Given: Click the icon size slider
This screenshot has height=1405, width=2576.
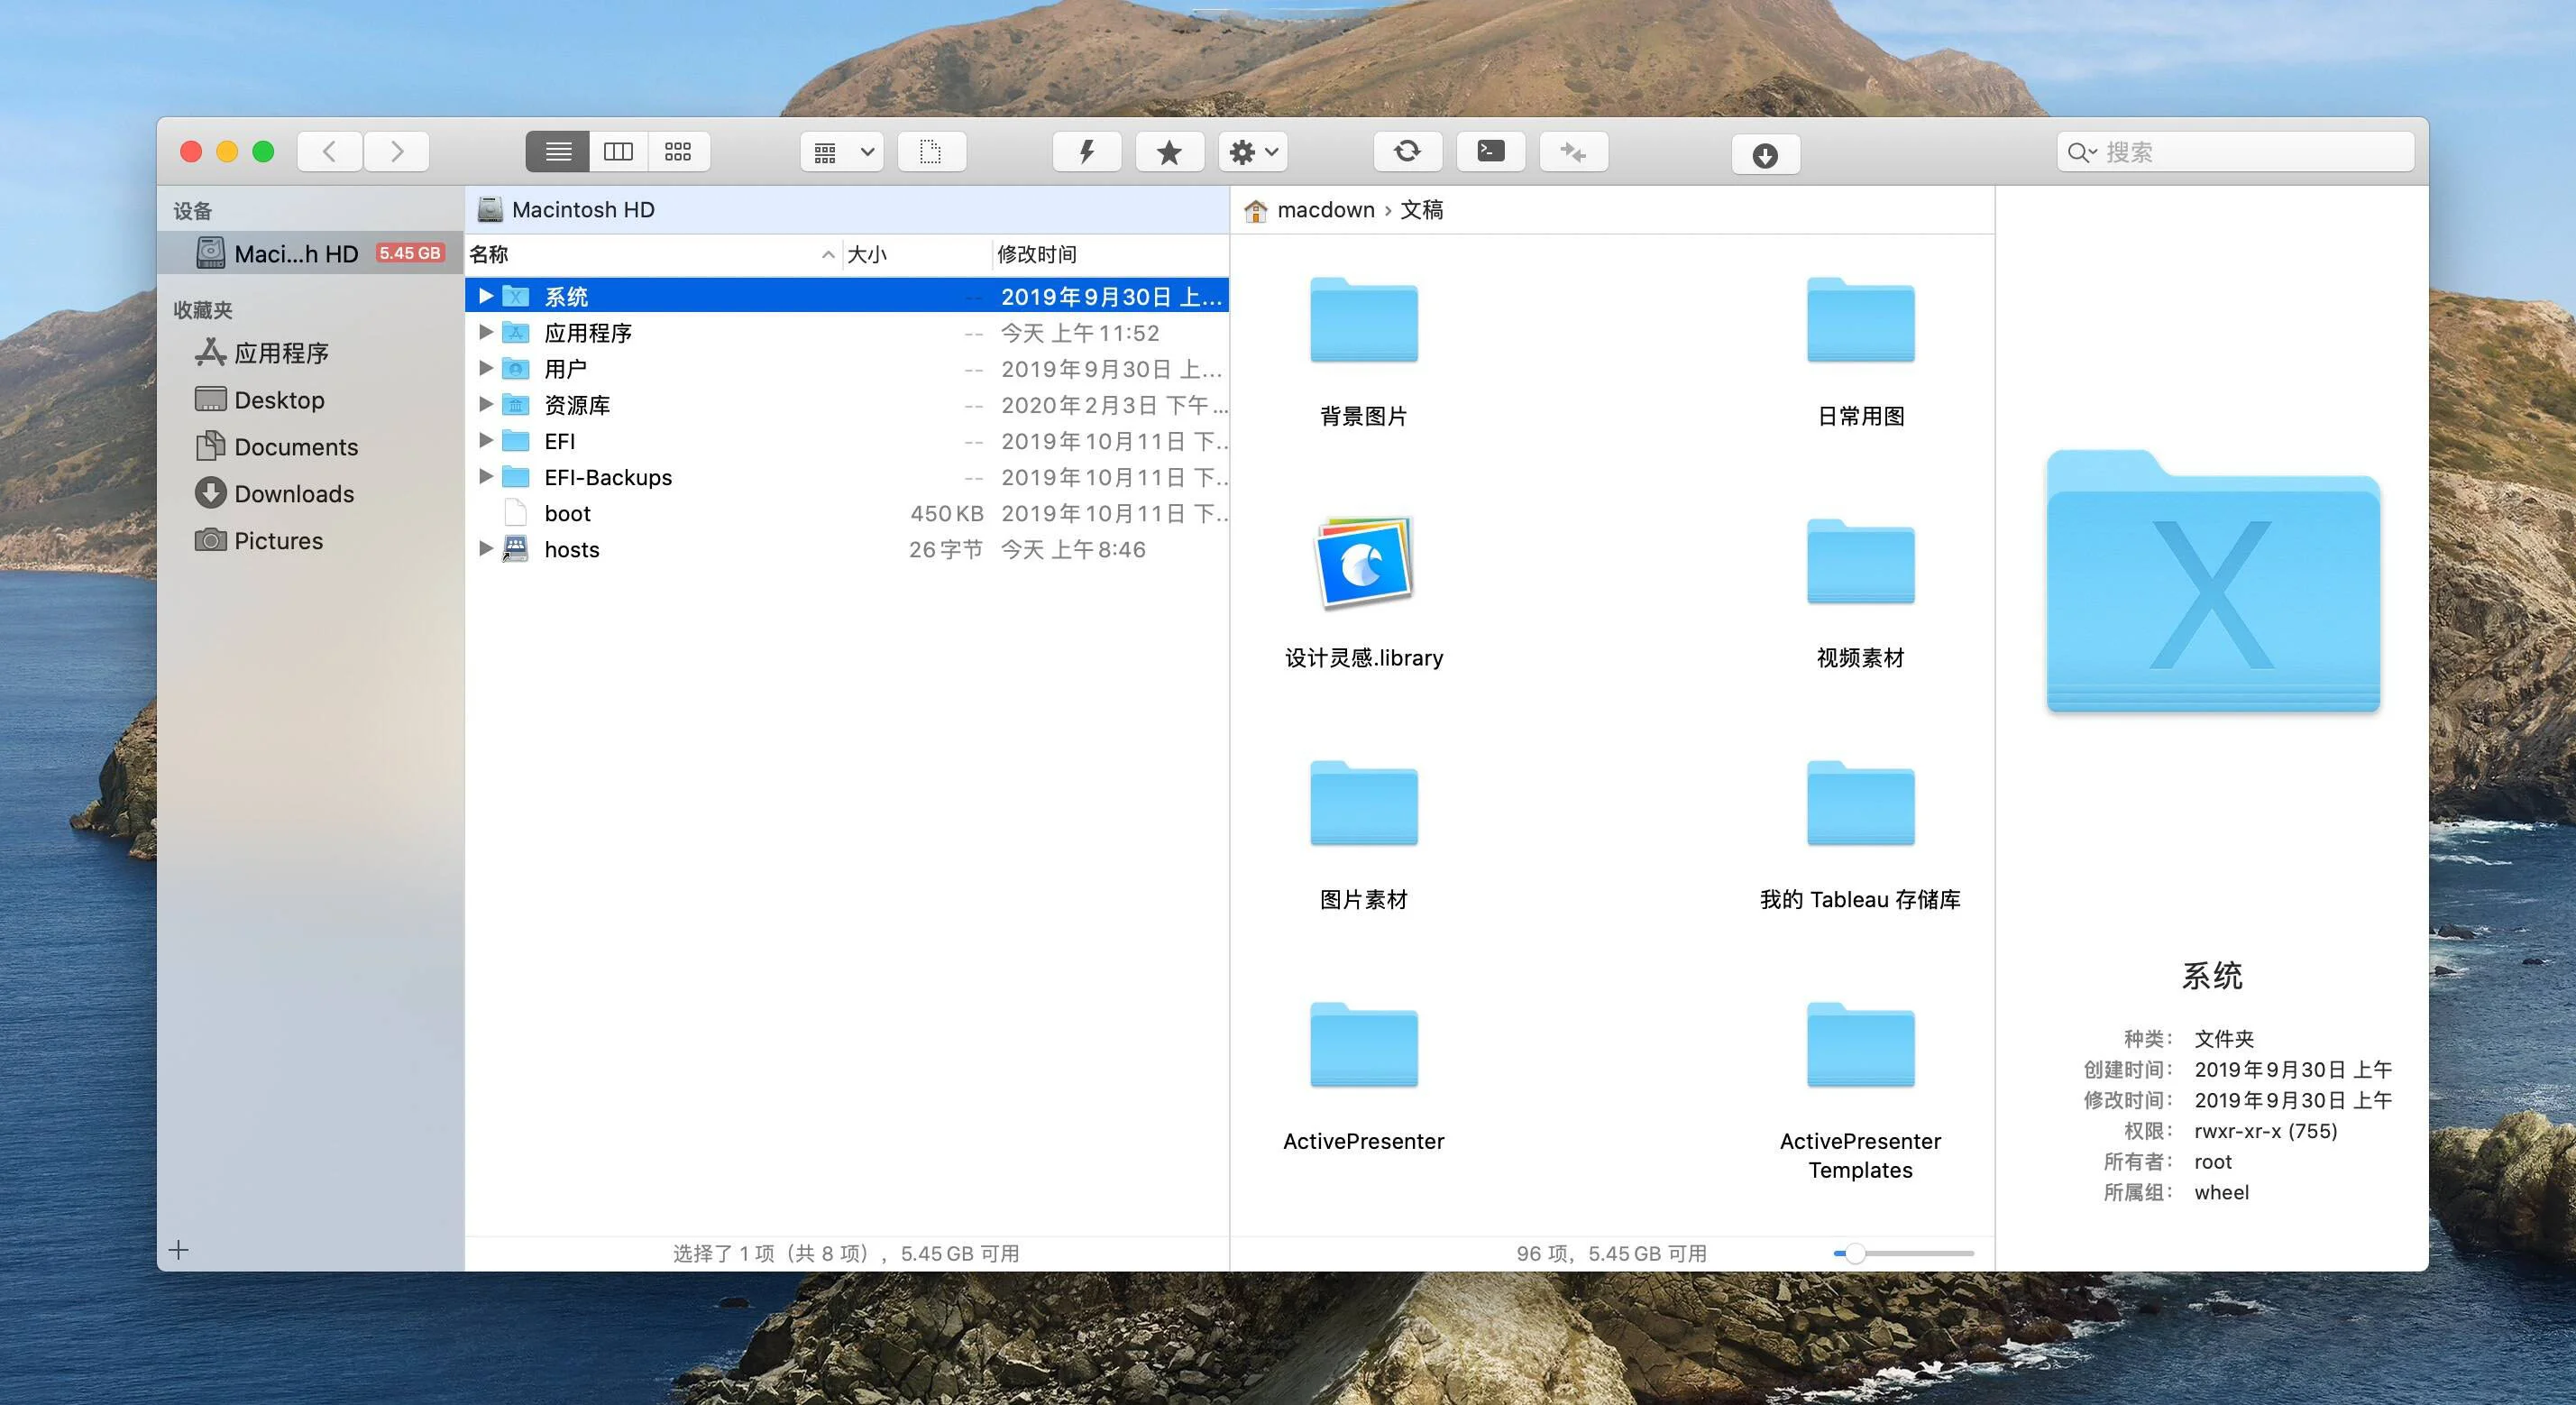Looking at the screenshot, I should pos(1904,1253).
